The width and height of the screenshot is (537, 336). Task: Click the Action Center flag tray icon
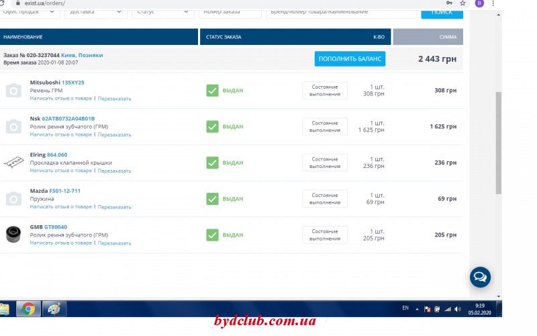427,309
